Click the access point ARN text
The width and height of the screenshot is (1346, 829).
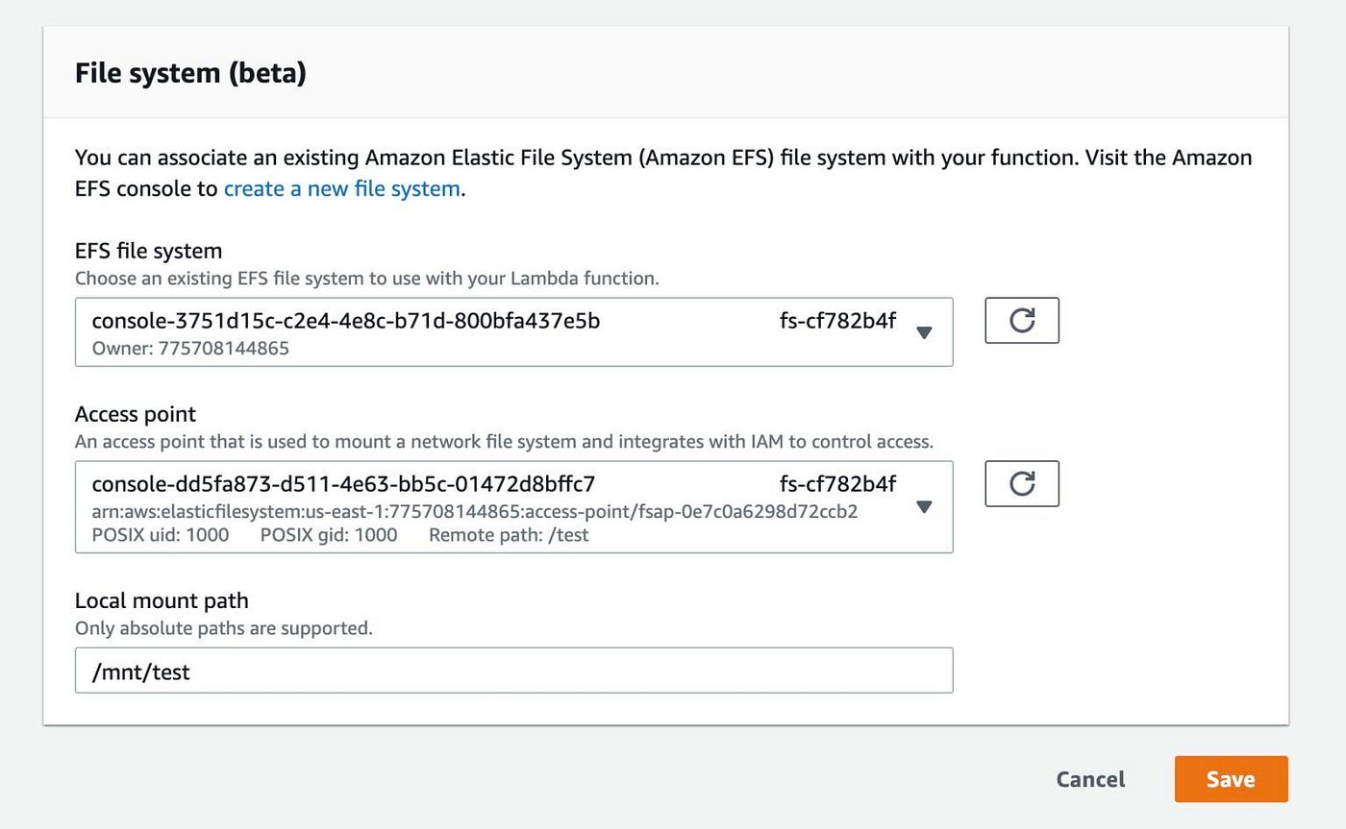[x=475, y=511]
